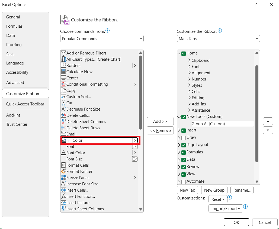Select the Calculate Now calculator icon
This screenshot has height=229, width=279.
pos(63,72)
